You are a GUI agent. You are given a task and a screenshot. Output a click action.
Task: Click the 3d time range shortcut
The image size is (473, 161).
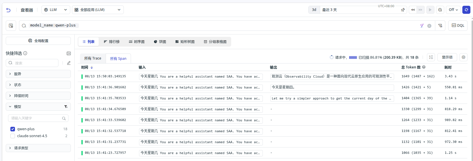(314, 10)
